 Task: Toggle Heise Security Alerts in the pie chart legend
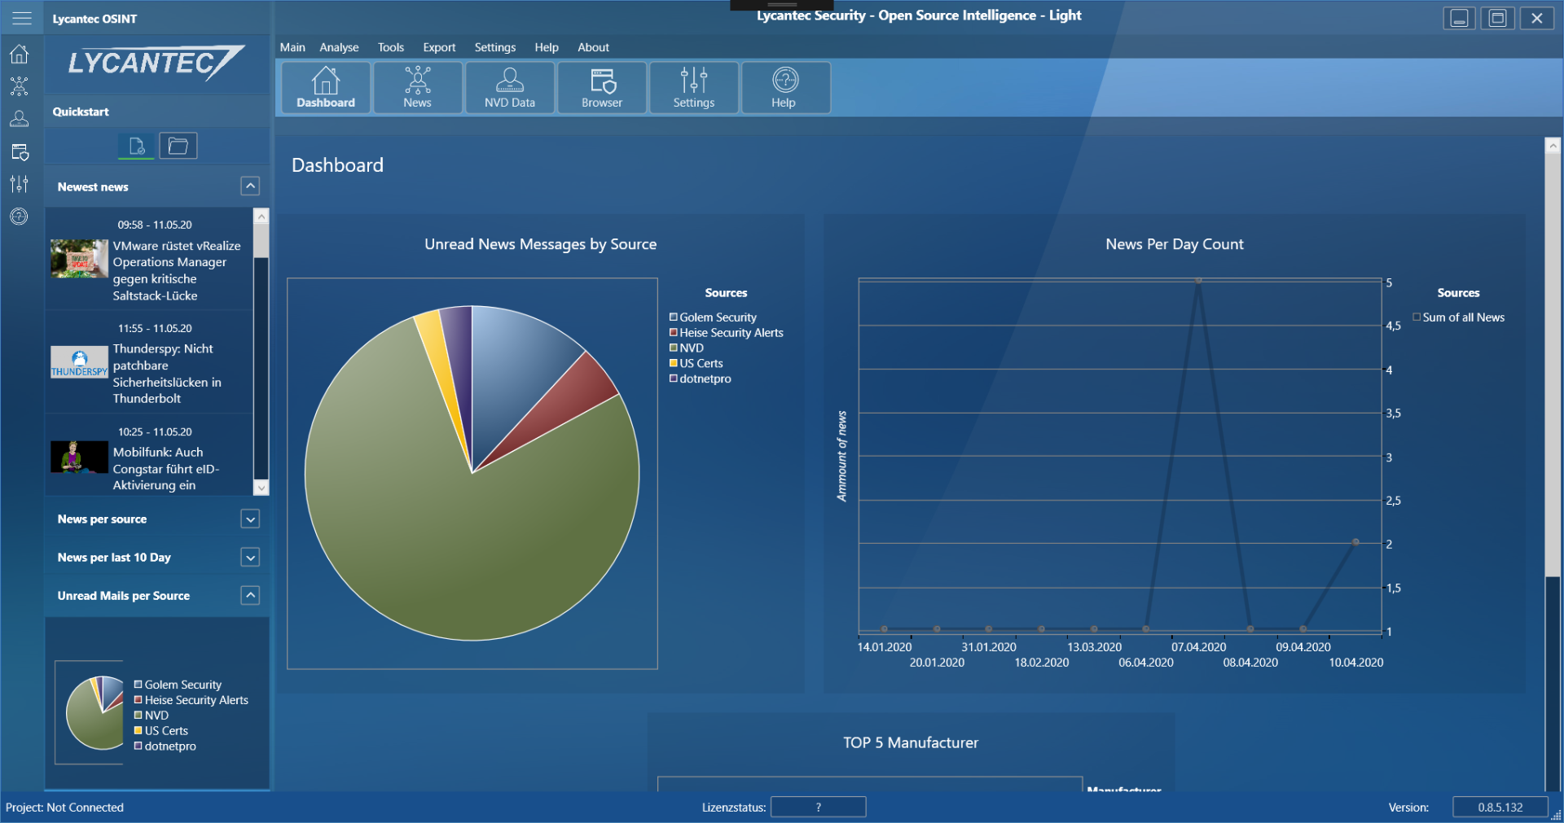727,333
